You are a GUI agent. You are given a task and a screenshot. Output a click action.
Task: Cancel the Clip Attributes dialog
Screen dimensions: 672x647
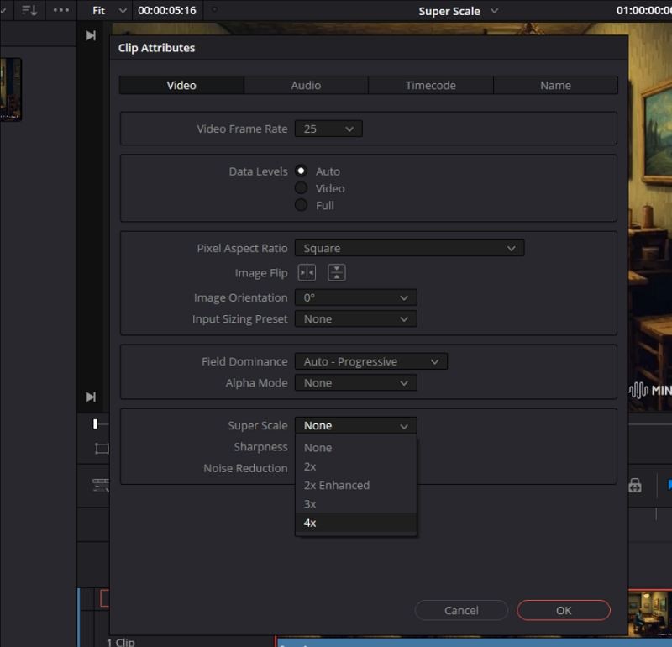(x=461, y=610)
